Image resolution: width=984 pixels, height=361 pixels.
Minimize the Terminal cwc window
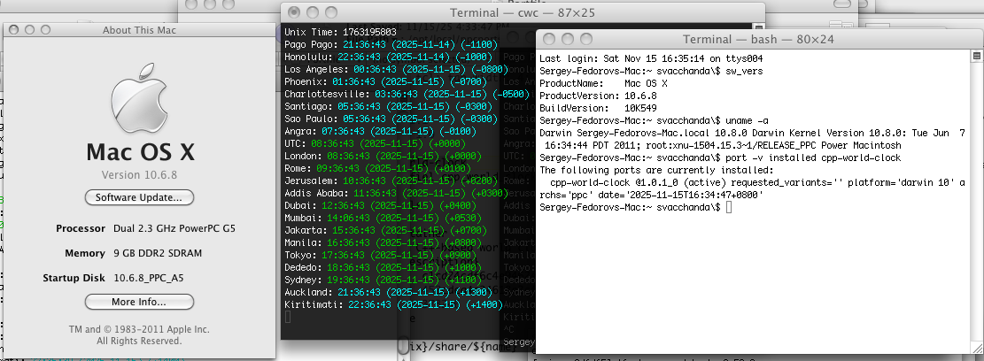point(312,12)
